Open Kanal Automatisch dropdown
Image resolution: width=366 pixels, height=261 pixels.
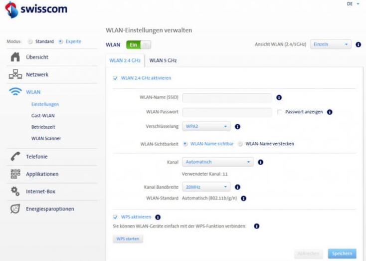[217, 162]
